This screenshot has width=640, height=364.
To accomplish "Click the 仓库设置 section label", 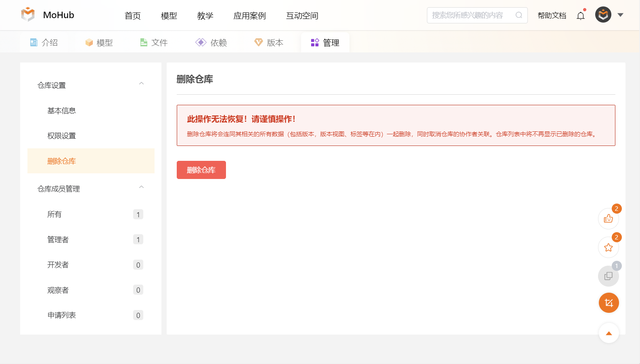I will pos(52,85).
